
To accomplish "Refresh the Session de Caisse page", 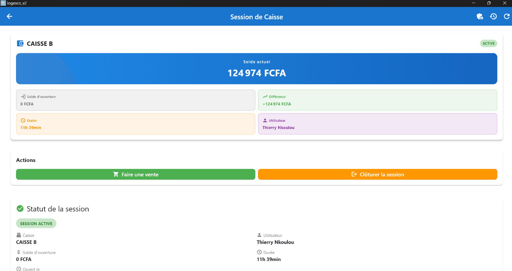I will (x=507, y=16).
